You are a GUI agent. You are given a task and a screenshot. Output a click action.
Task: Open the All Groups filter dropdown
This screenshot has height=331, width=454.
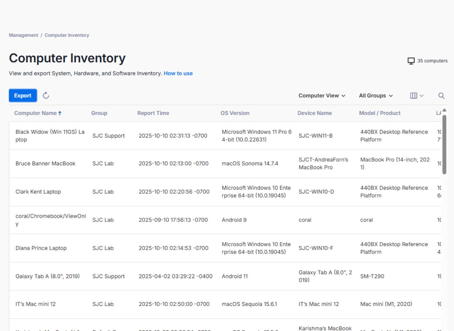coord(376,95)
